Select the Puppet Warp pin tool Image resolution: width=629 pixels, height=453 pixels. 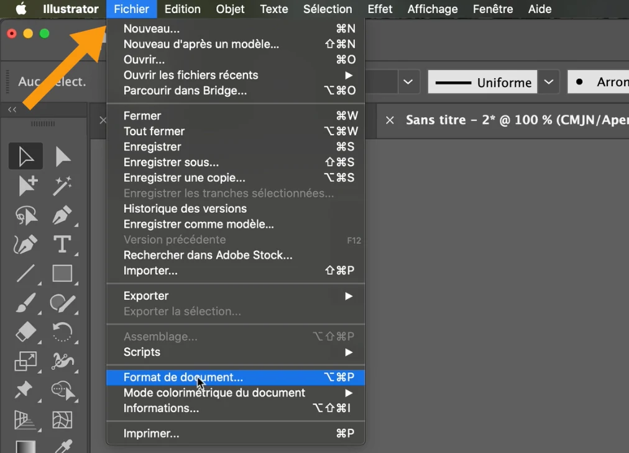[24, 390]
